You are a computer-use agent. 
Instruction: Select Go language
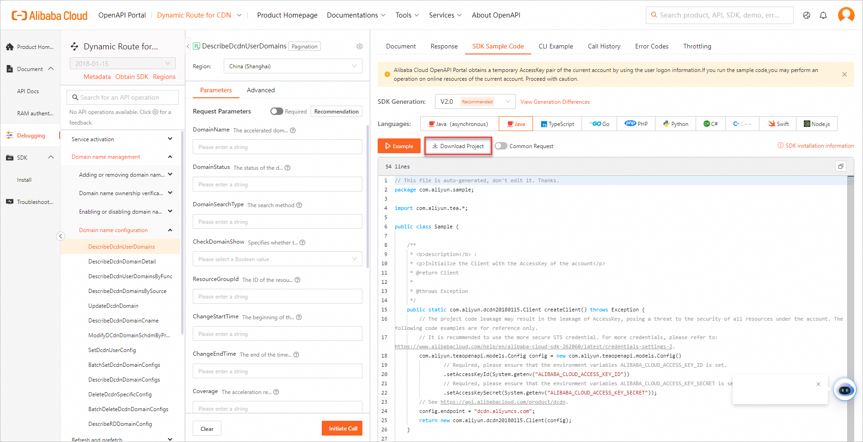coord(600,124)
